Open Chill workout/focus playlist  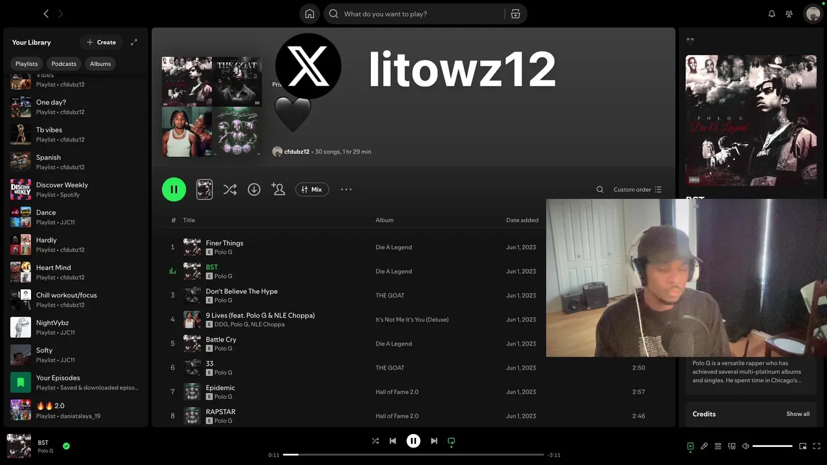[x=76, y=300]
